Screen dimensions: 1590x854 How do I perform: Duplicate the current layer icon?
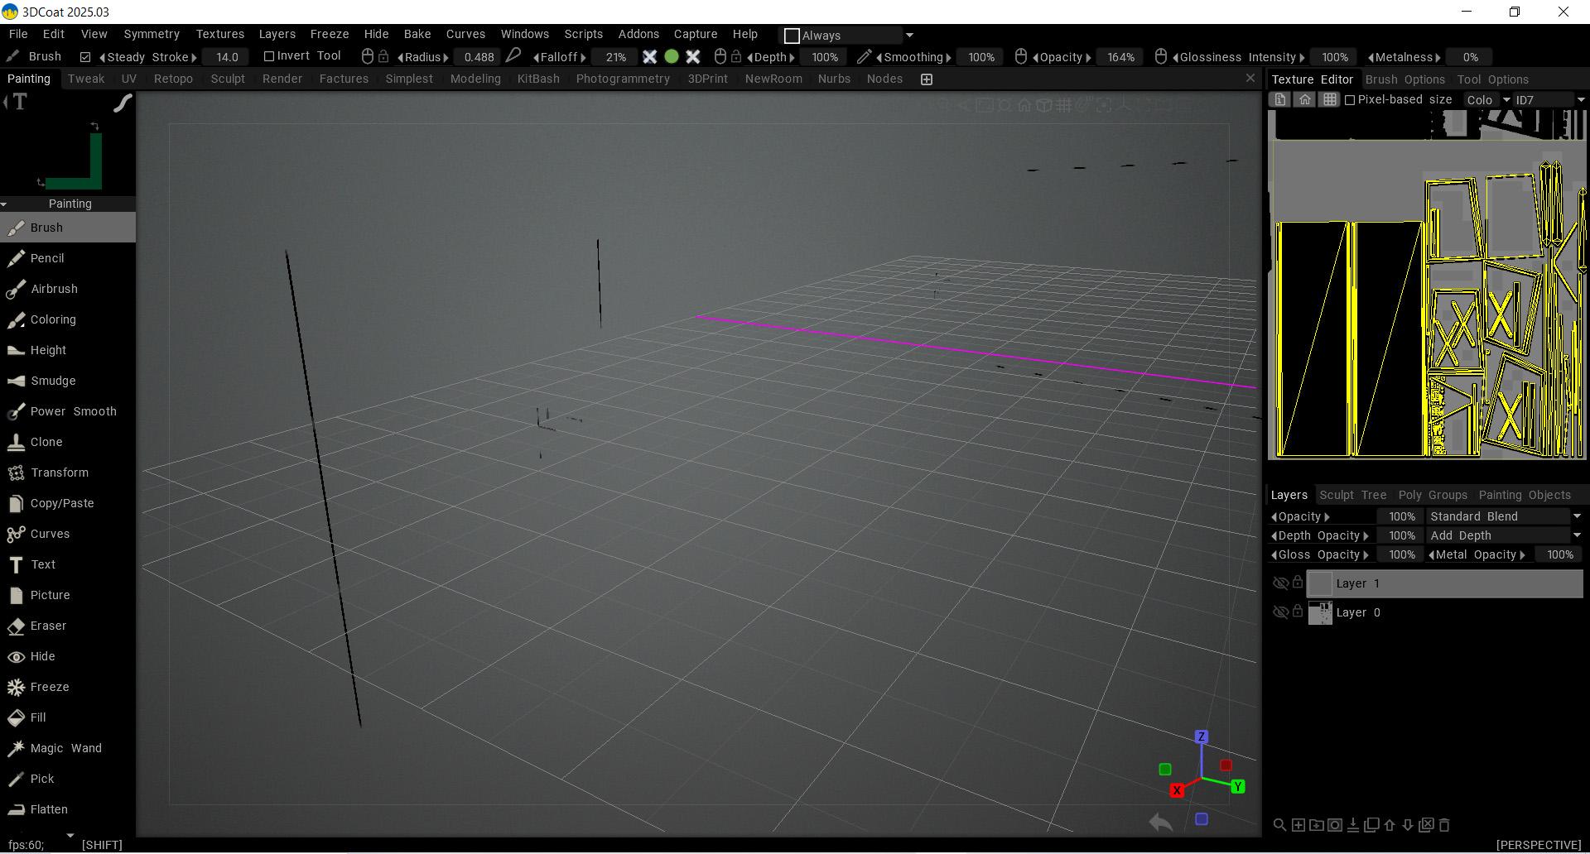(1371, 825)
